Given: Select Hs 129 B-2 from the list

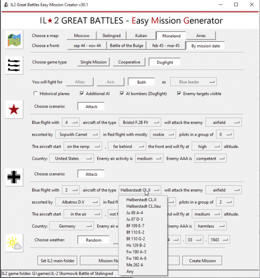Looking at the screenshot, I should click(x=143, y=245).
